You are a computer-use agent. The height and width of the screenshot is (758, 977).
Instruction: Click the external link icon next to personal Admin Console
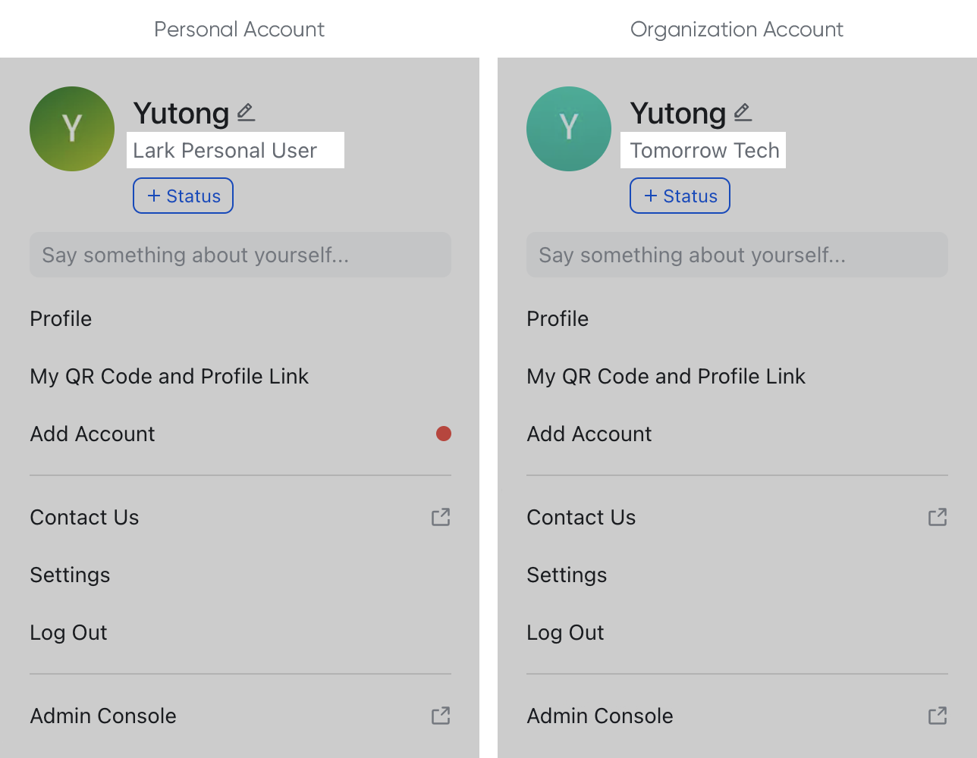(441, 716)
